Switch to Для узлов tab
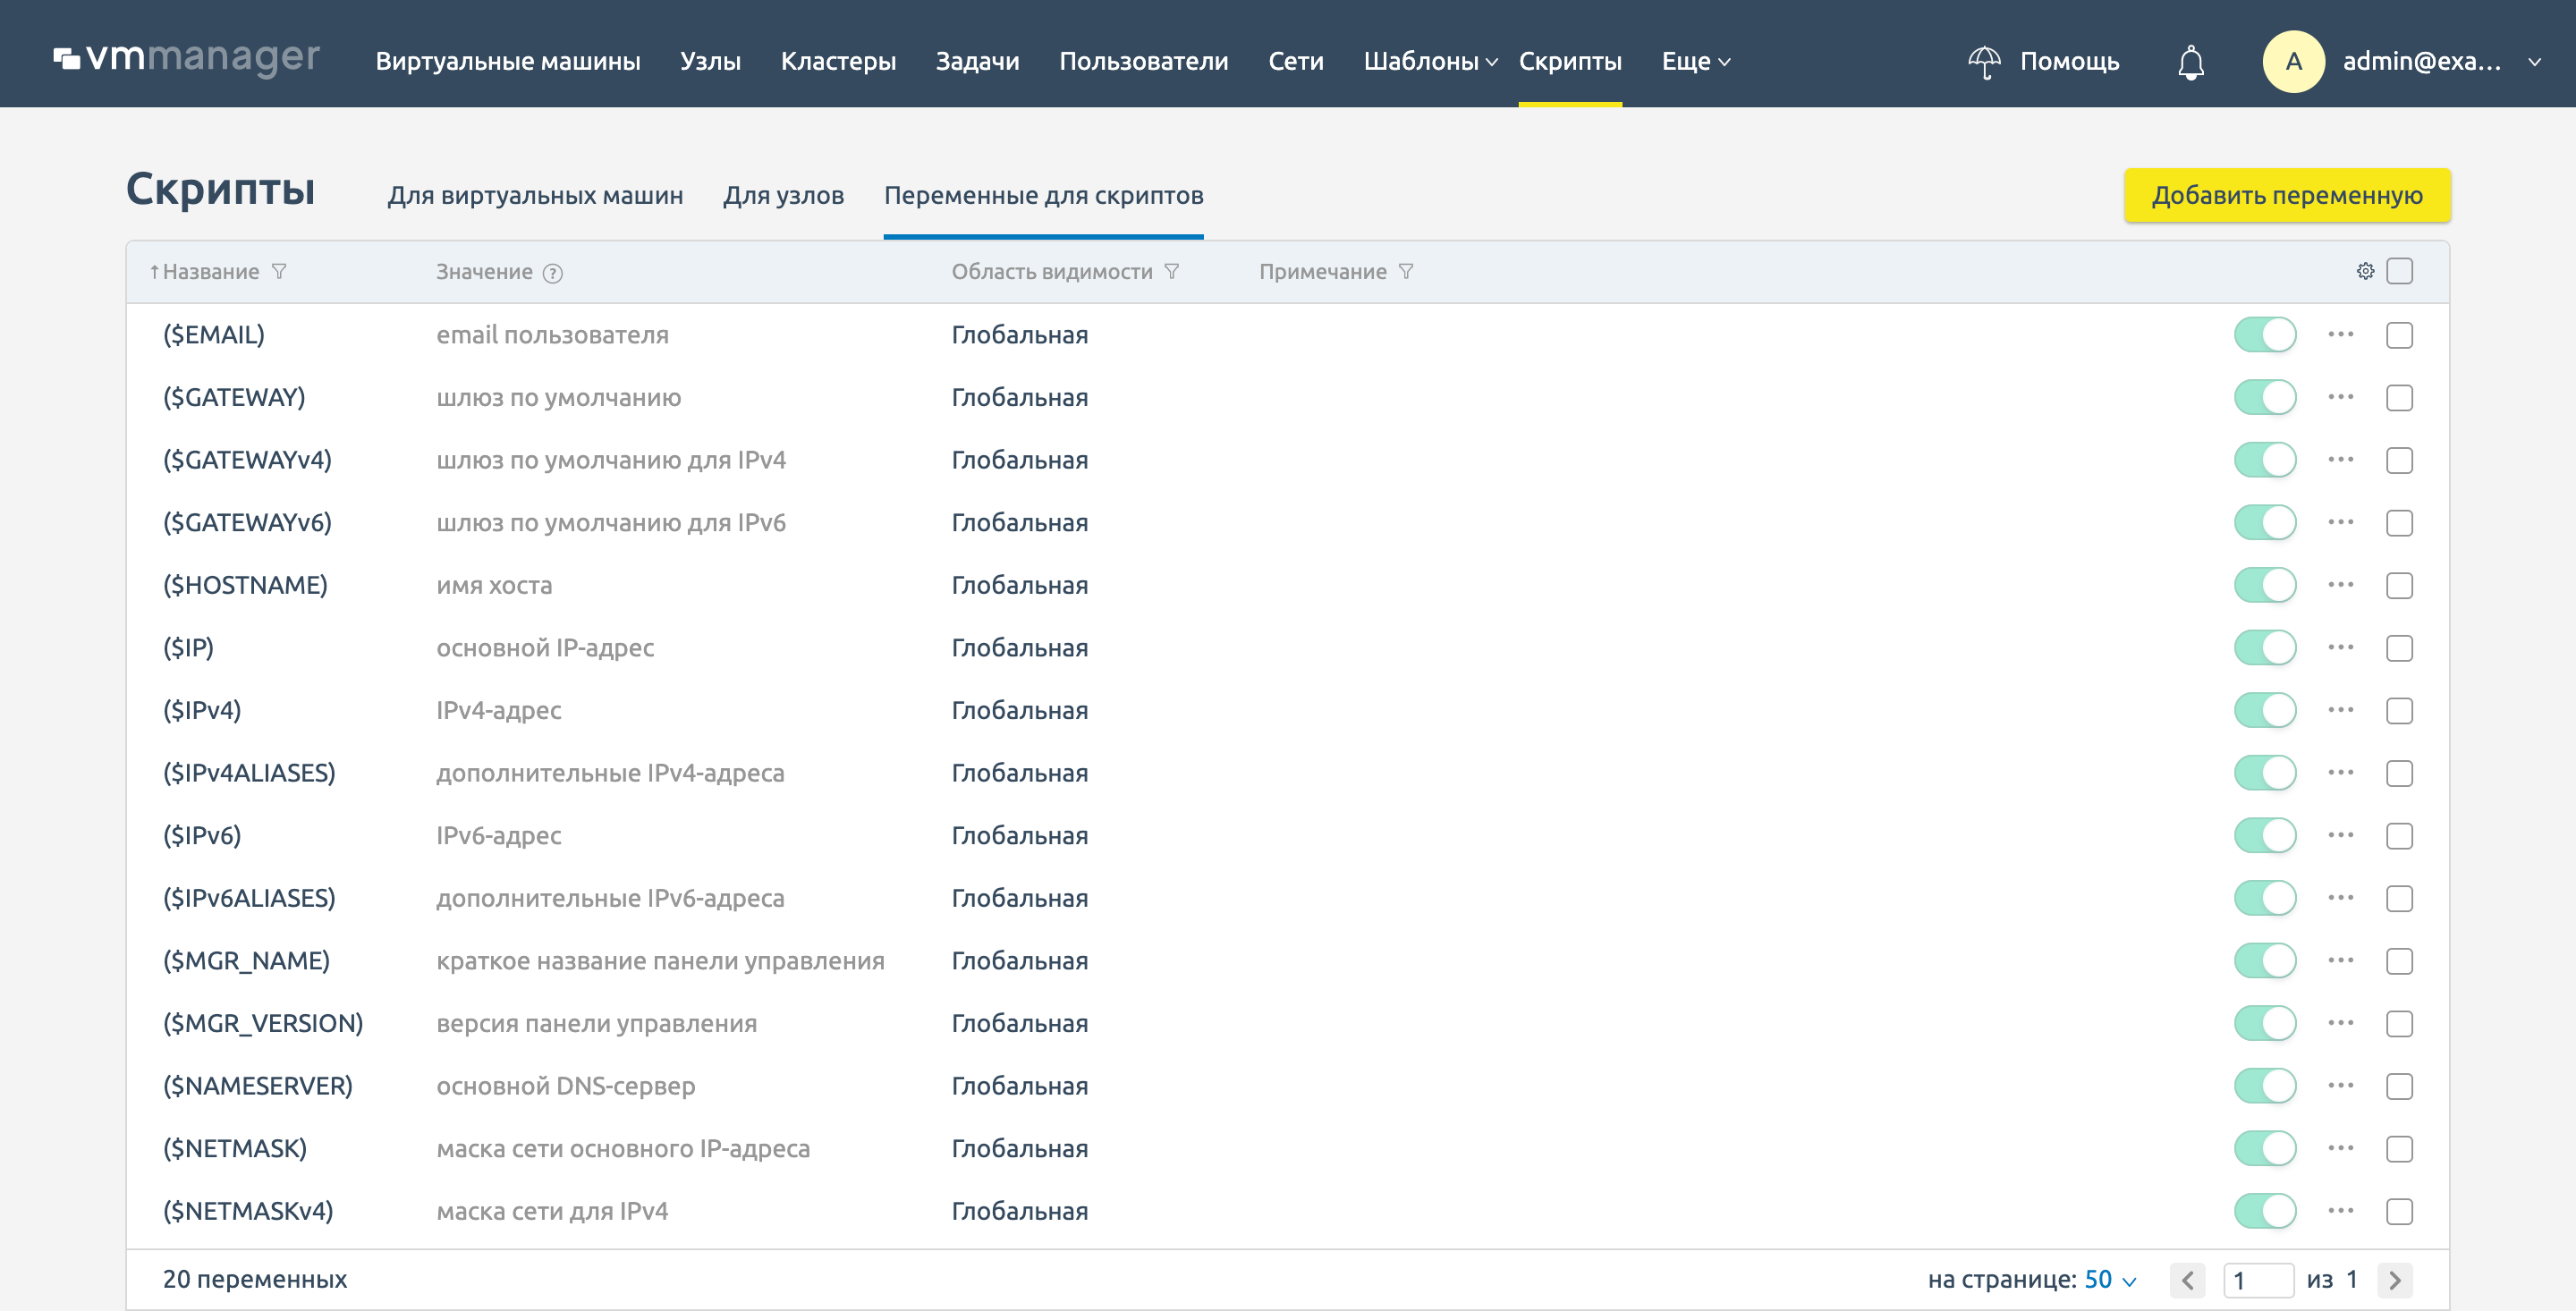 point(783,195)
